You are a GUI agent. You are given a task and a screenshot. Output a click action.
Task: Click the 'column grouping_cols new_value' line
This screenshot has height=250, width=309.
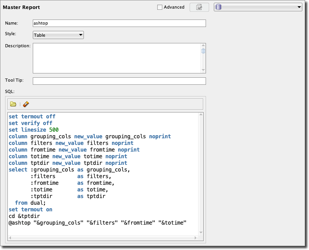pos(90,136)
